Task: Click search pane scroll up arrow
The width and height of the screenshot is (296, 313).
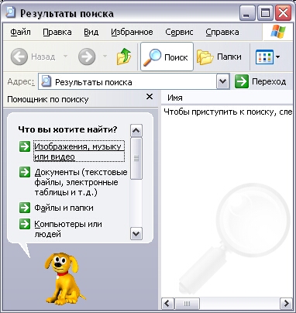Action: coord(136,131)
